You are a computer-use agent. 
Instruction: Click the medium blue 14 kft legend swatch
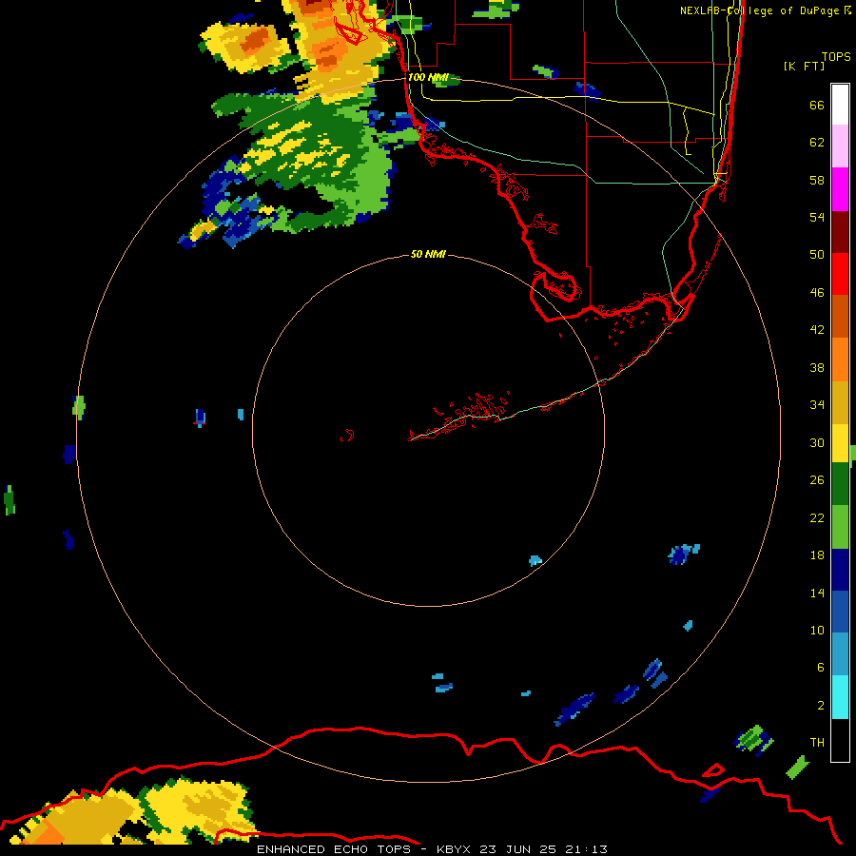pos(840,613)
